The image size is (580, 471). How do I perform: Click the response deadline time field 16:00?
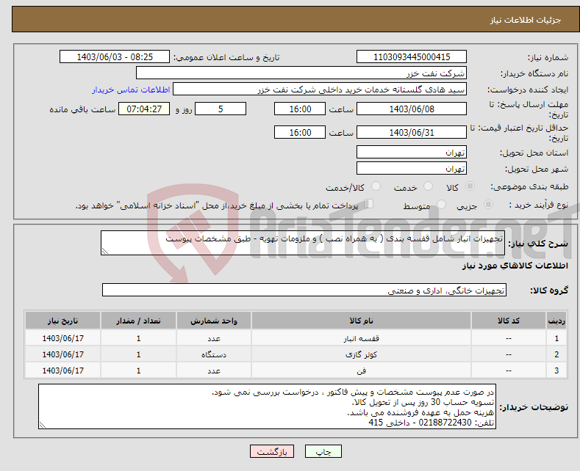click(x=300, y=109)
